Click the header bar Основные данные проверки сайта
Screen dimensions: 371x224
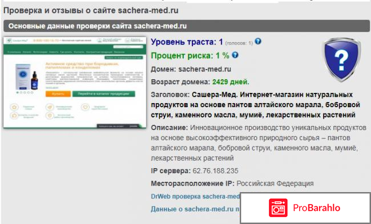(187, 26)
